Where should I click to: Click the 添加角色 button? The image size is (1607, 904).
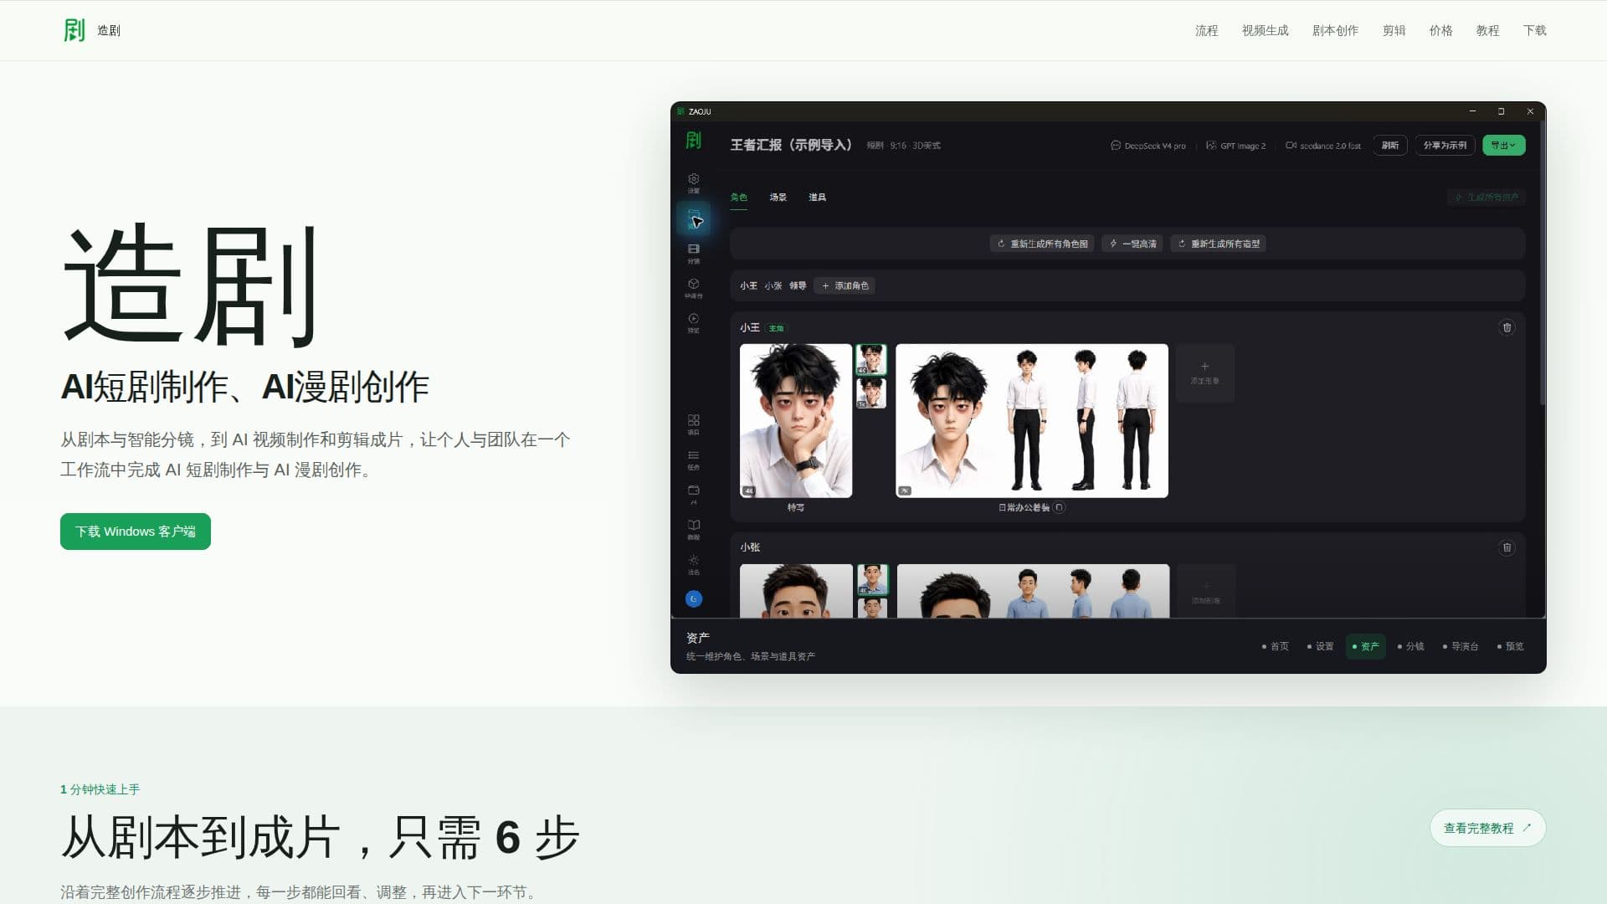click(845, 286)
